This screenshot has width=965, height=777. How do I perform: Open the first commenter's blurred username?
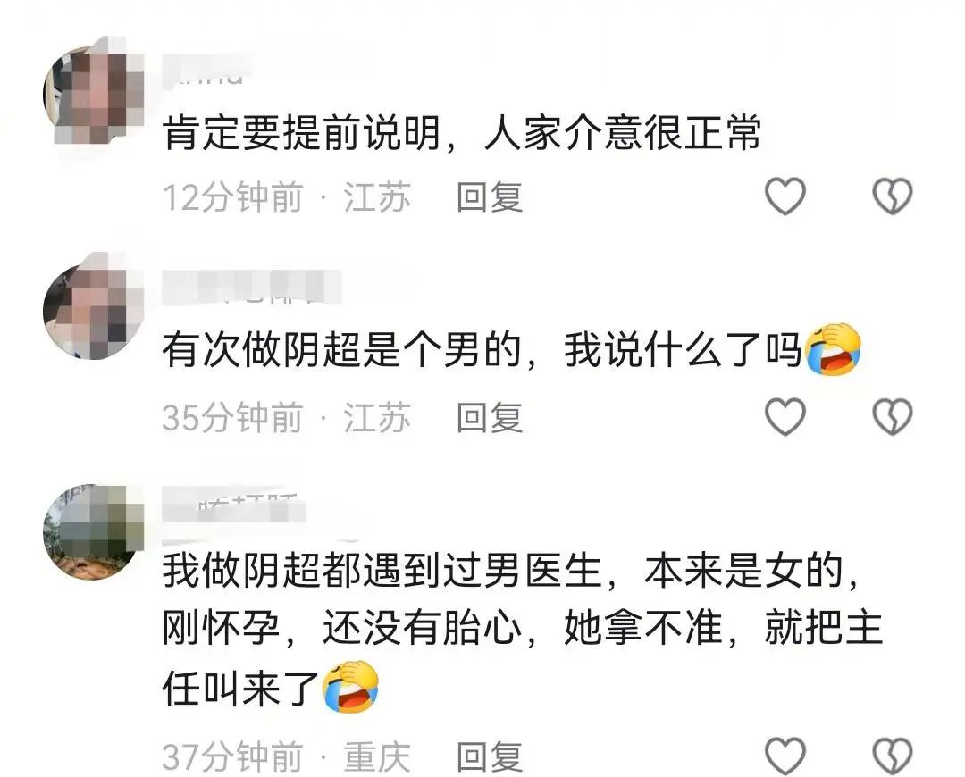[x=206, y=70]
